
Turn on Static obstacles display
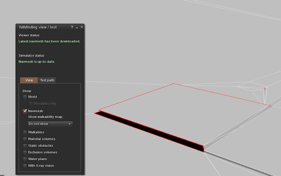coord(25,145)
